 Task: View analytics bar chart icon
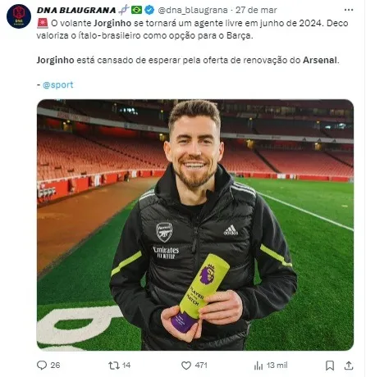[258, 366]
